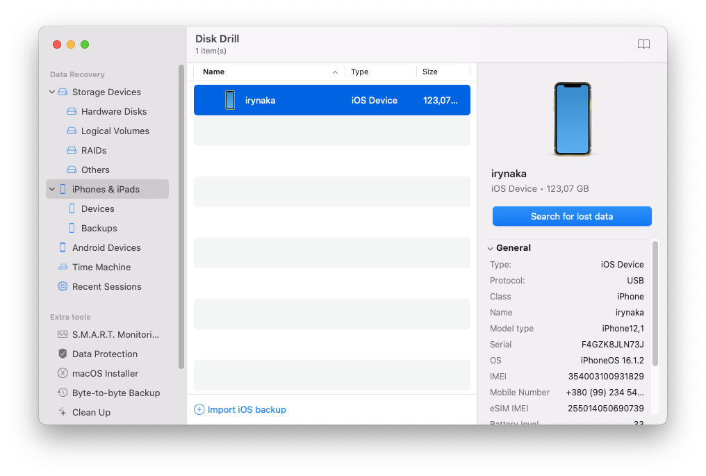Image resolution: width=706 pixels, height=476 pixels.
Task: Click OS value iPhoneOS 16.1.2
Action: 612,360
